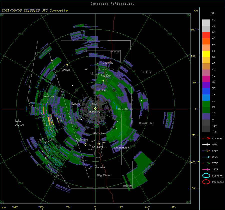Click the Calgary city label
This screenshot has height=210, width=225.
click(97, 147)
